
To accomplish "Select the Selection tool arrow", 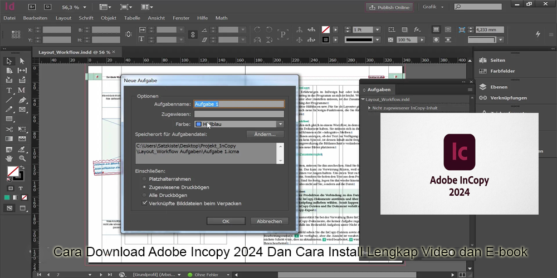I will [x=9, y=61].
